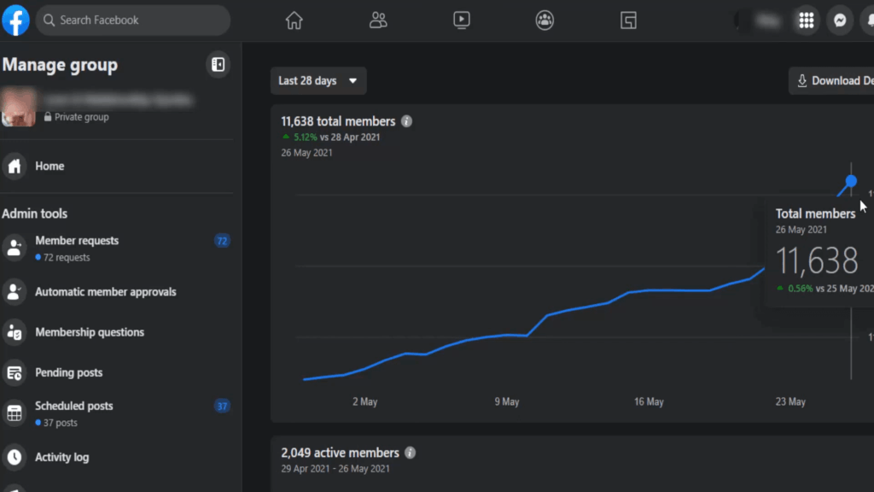Screen dimensions: 874x492
Task: Click the blue data point on the chart
Action: 851,181
